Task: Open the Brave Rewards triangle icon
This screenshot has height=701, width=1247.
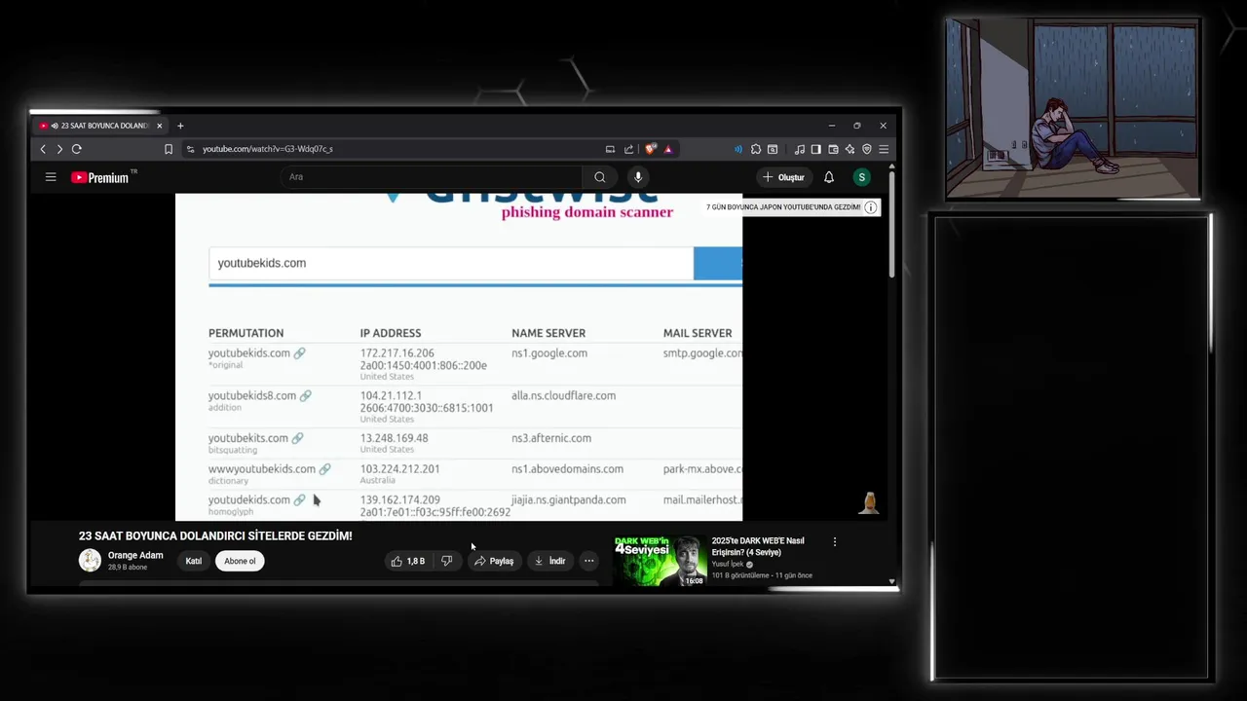Action: click(x=667, y=149)
